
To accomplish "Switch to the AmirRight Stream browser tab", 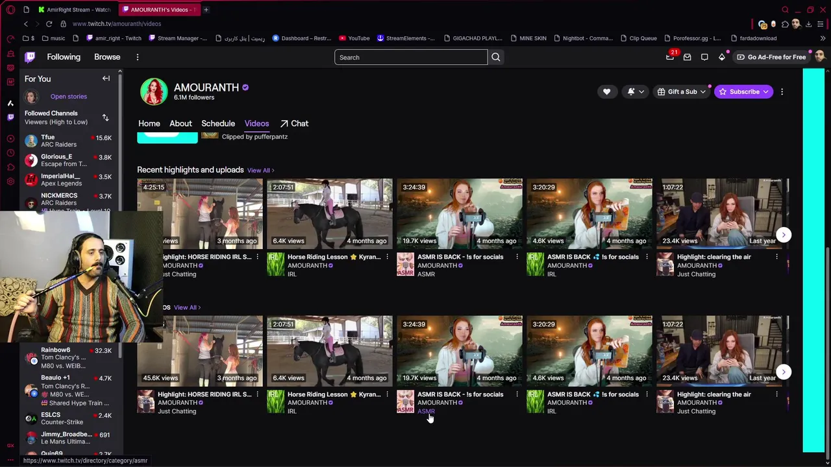I will (74, 10).
